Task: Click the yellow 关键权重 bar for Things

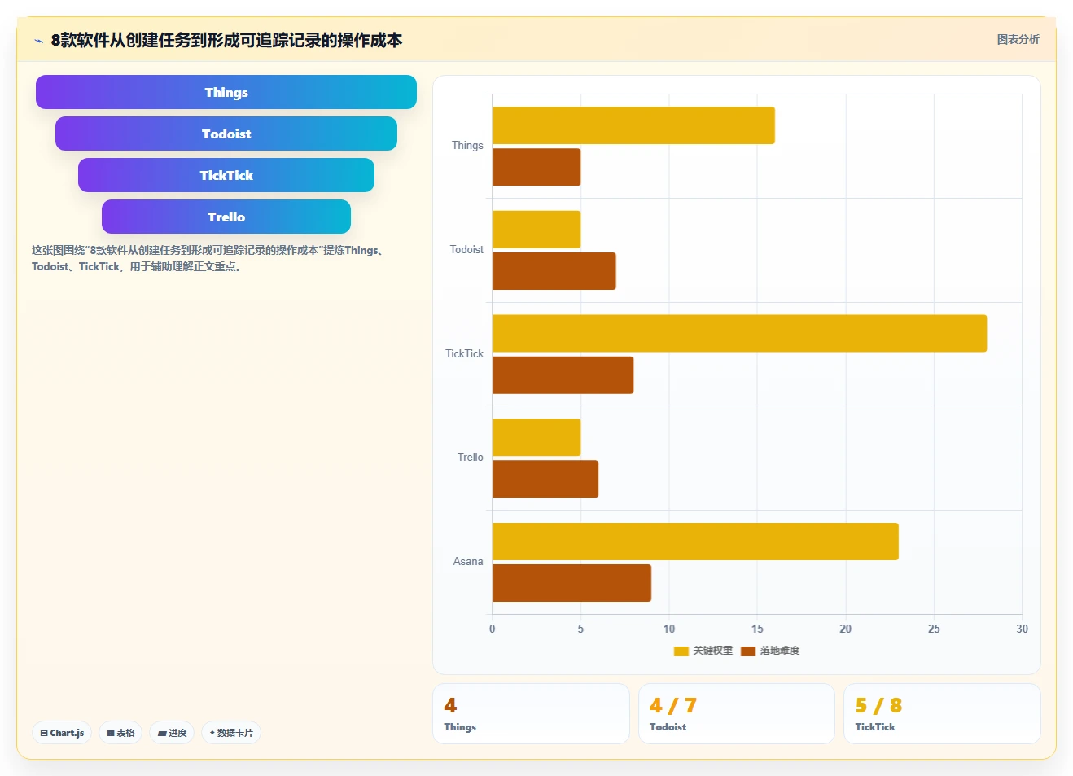Action: (633, 125)
